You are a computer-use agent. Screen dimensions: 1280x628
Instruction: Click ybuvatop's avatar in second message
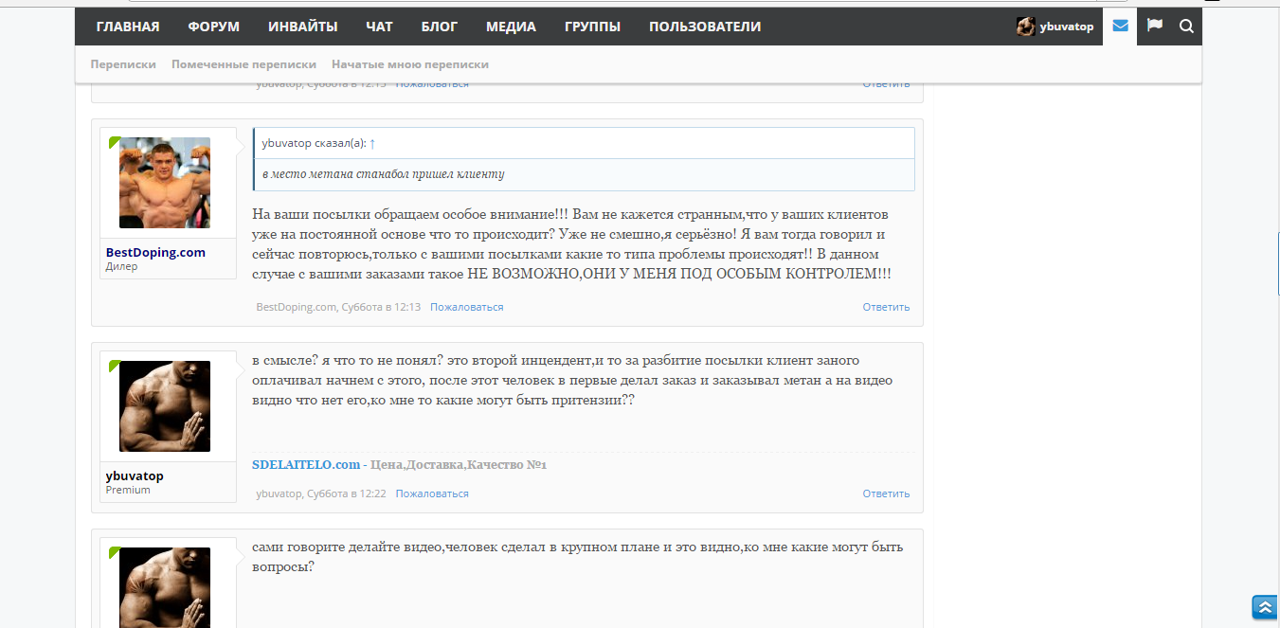point(165,406)
